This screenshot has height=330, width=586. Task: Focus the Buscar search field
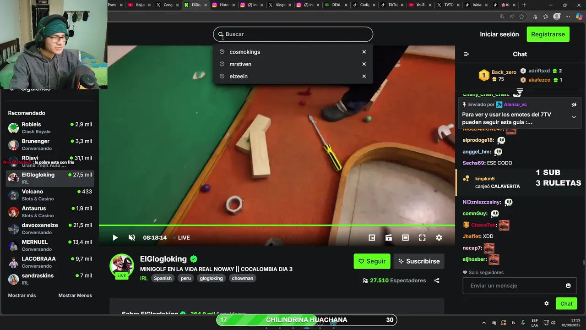coord(293,34)
